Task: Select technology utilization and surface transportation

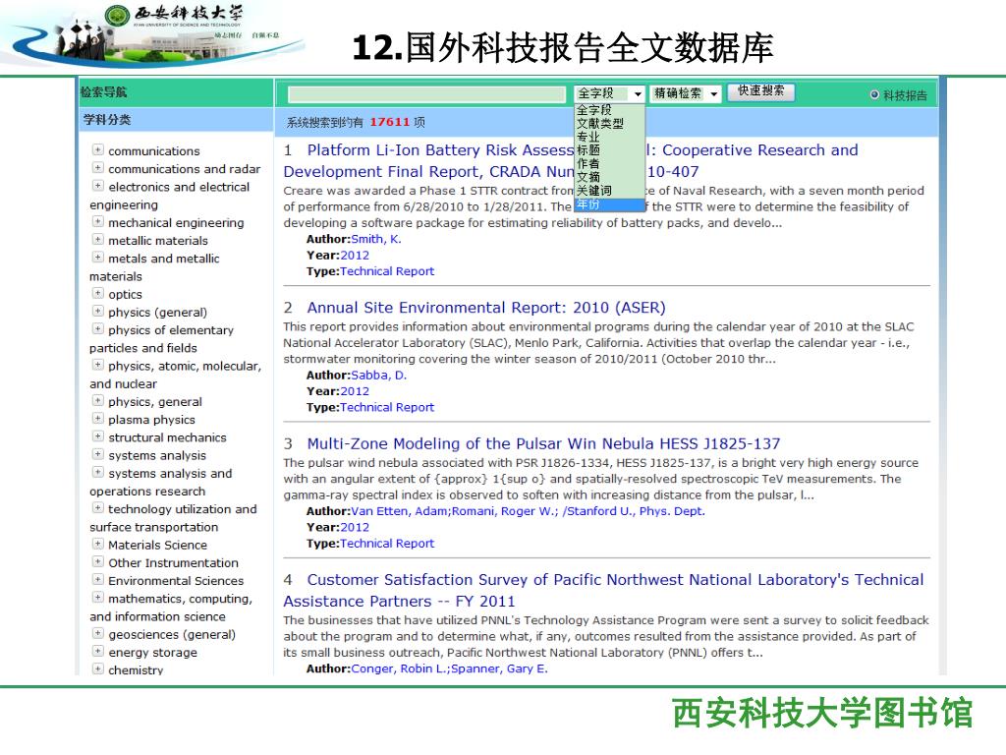Action: click(x=173, y=518)
